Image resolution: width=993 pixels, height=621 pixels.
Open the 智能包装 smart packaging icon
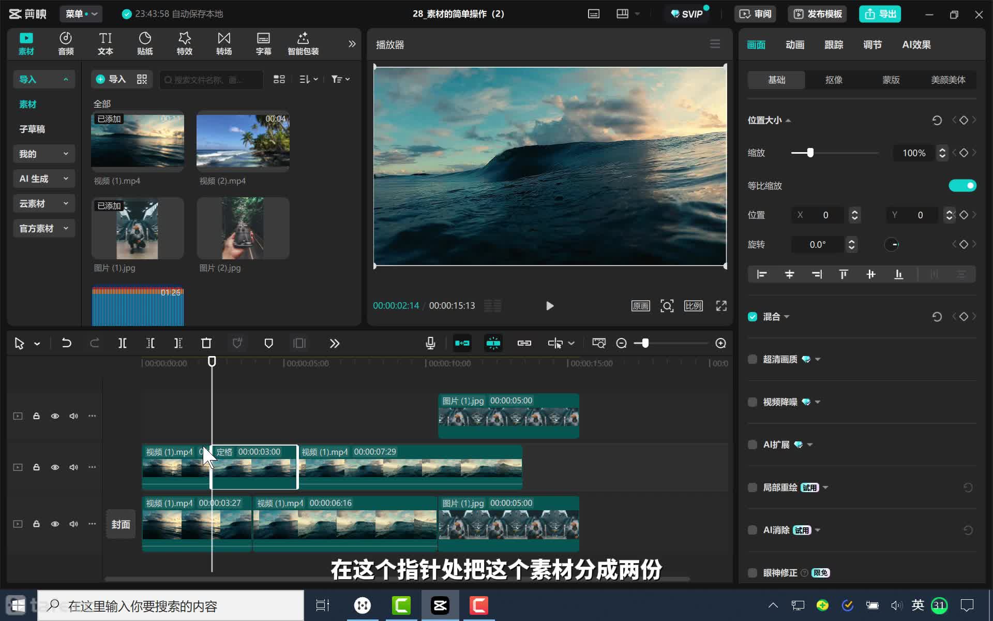(303, 43)
